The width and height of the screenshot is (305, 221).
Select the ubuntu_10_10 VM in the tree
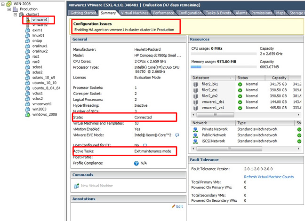coord(44,82)
